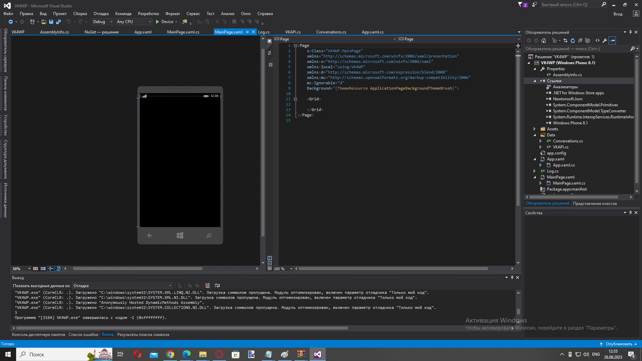Toggle Preview Selected Items in Solution Explorer
The width and height of the screenshot is (642, 361).
612,40
